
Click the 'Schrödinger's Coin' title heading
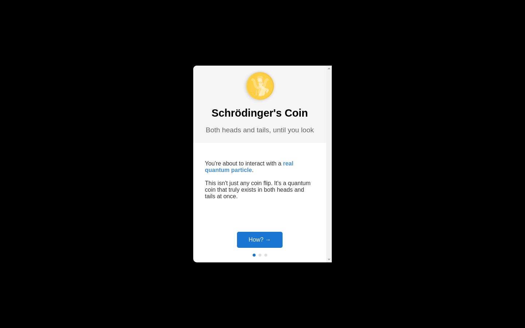[260, 113]
